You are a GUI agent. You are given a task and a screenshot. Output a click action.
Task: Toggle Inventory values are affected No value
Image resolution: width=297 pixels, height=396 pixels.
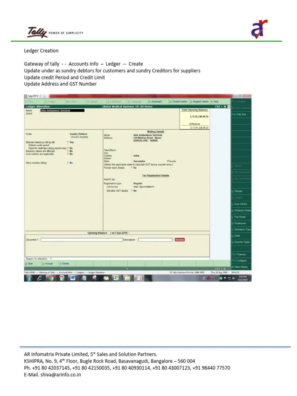pos(71,151)
